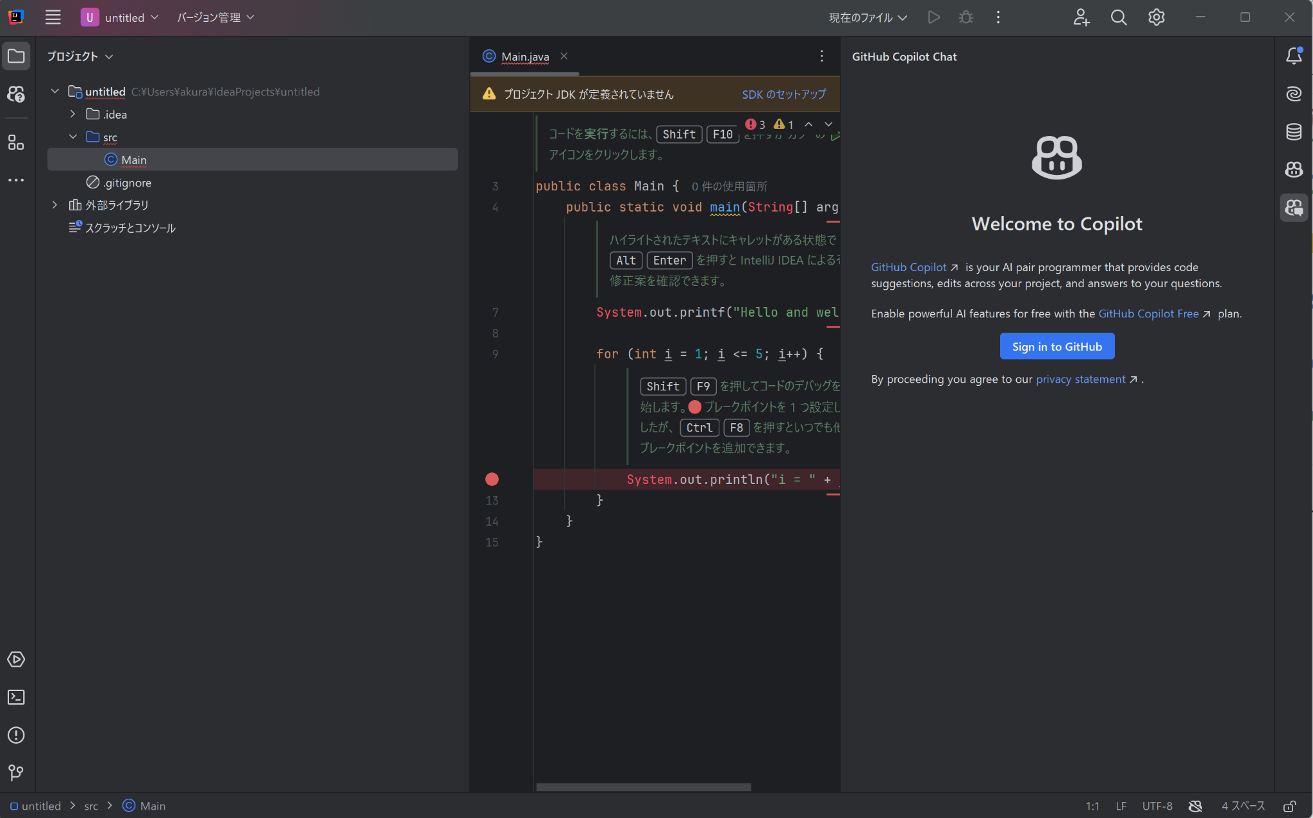Click the Copilot status icon in status bar

(x=1195, y=806)
